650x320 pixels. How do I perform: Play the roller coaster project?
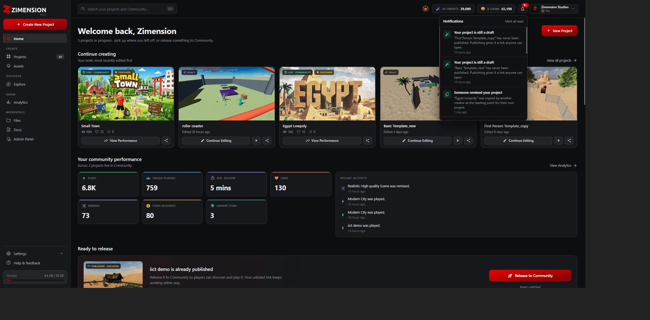point(256,141)
